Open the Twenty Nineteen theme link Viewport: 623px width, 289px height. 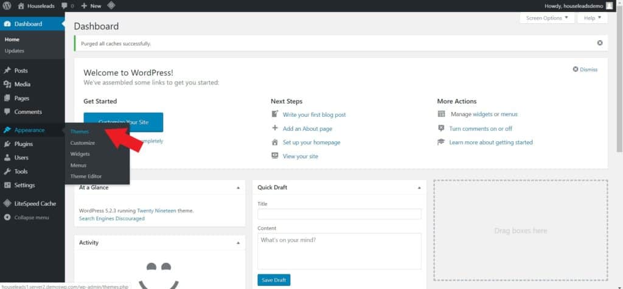click(x=155, y=211)
